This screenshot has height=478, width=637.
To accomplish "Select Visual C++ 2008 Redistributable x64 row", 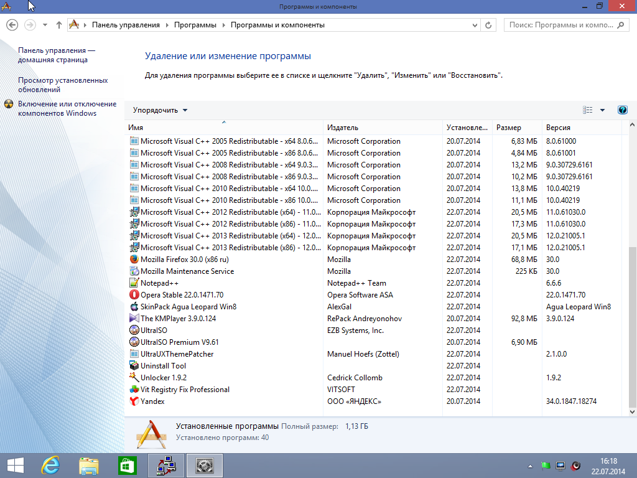I will tap(373, 164).
